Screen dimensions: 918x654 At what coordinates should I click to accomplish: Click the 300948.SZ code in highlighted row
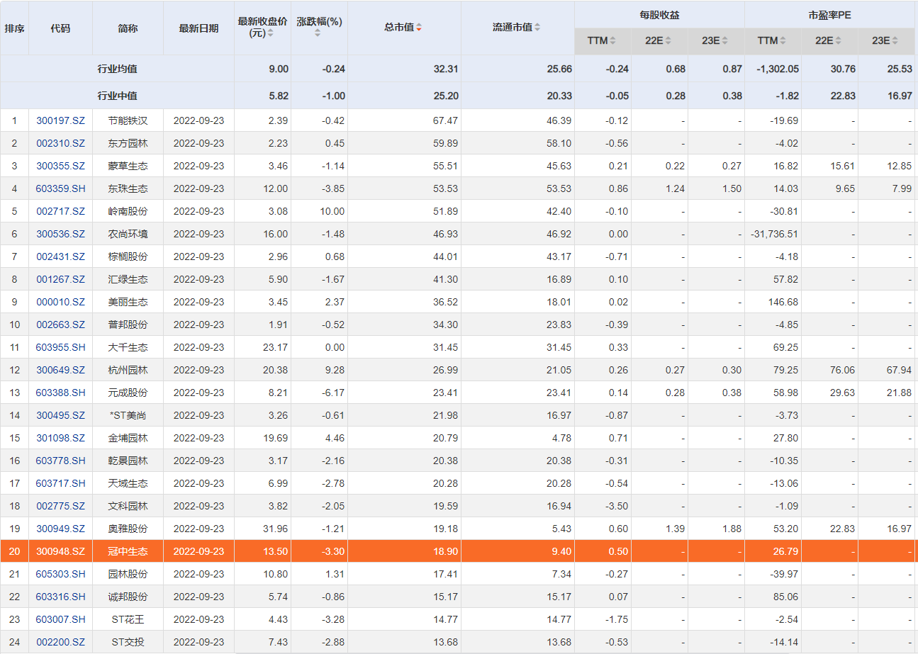tap(60, 551)
